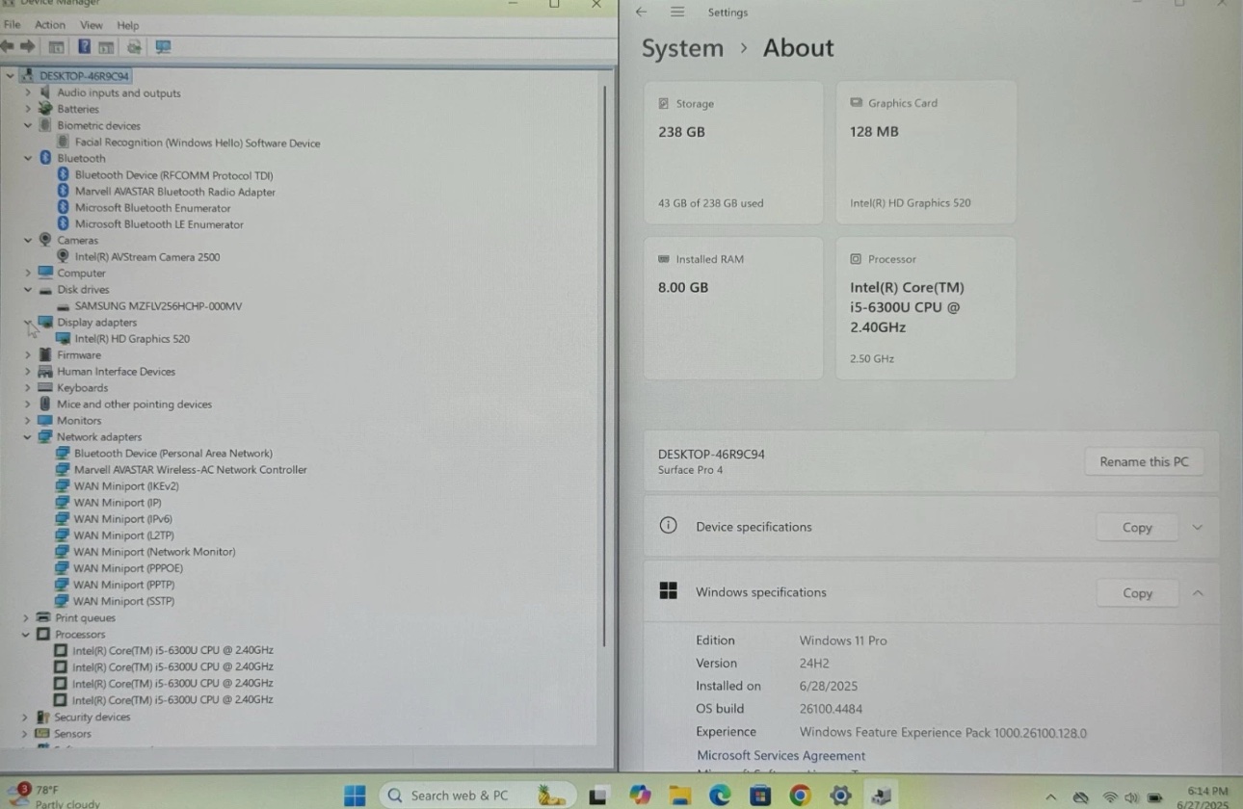
Task: Select Microsoft Bluetooth LE Enumerator
Action: point(159,224)
